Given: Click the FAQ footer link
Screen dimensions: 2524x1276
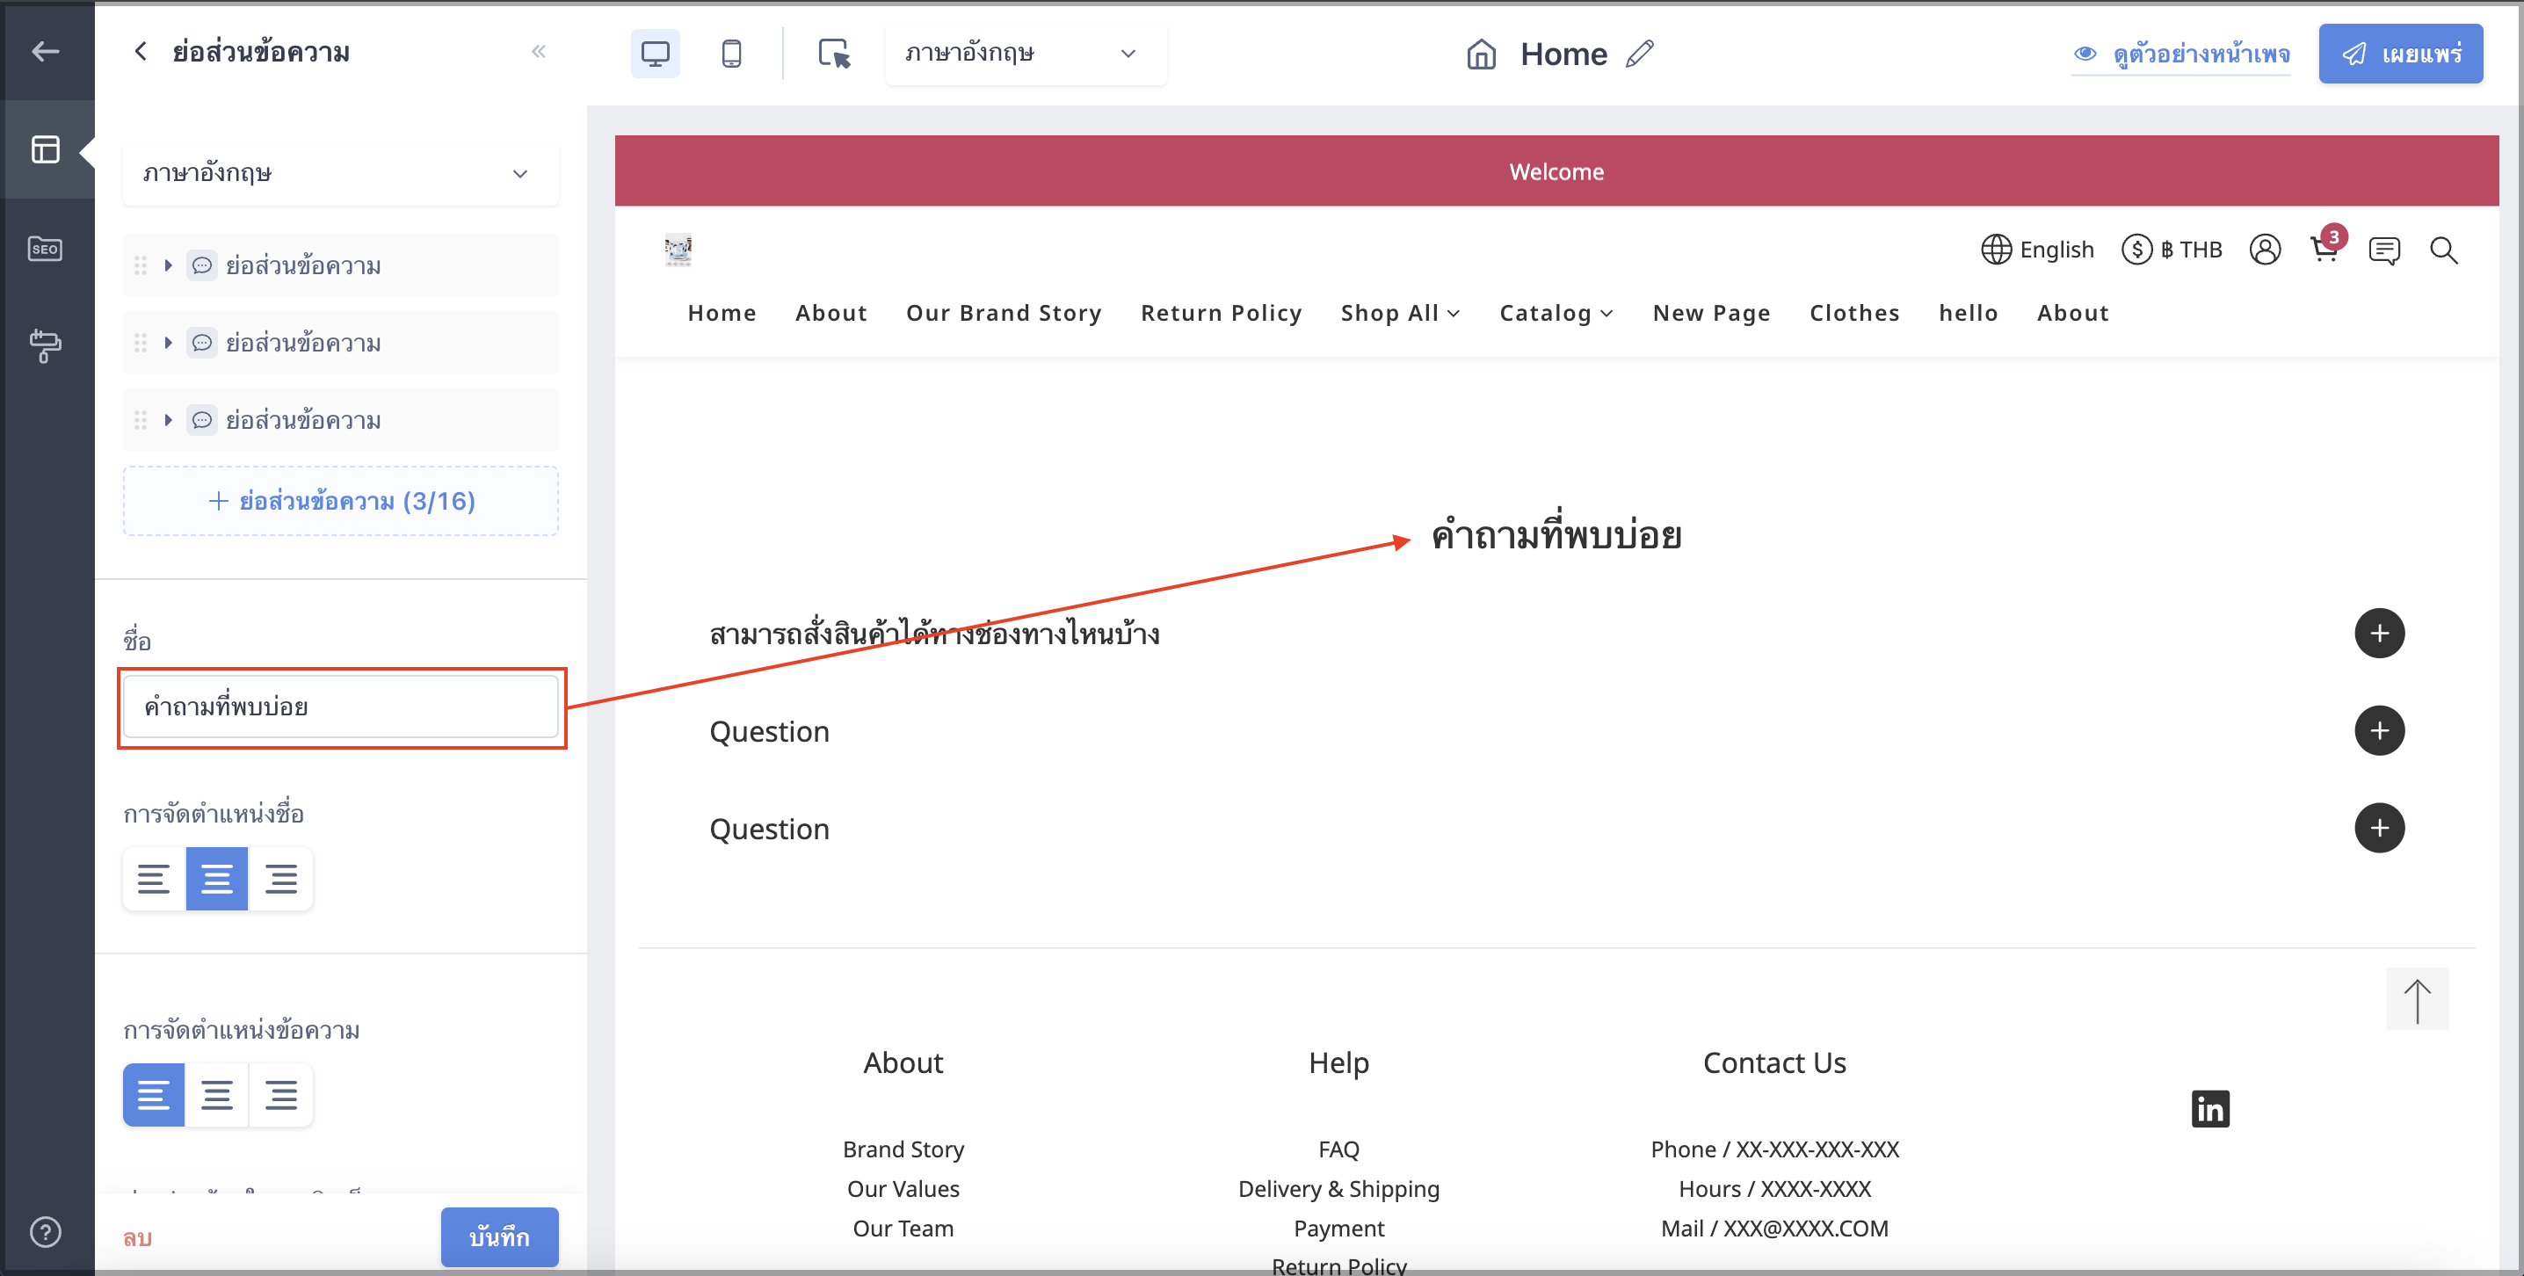Looking at the screenshot, I should pos(1338,1149).
